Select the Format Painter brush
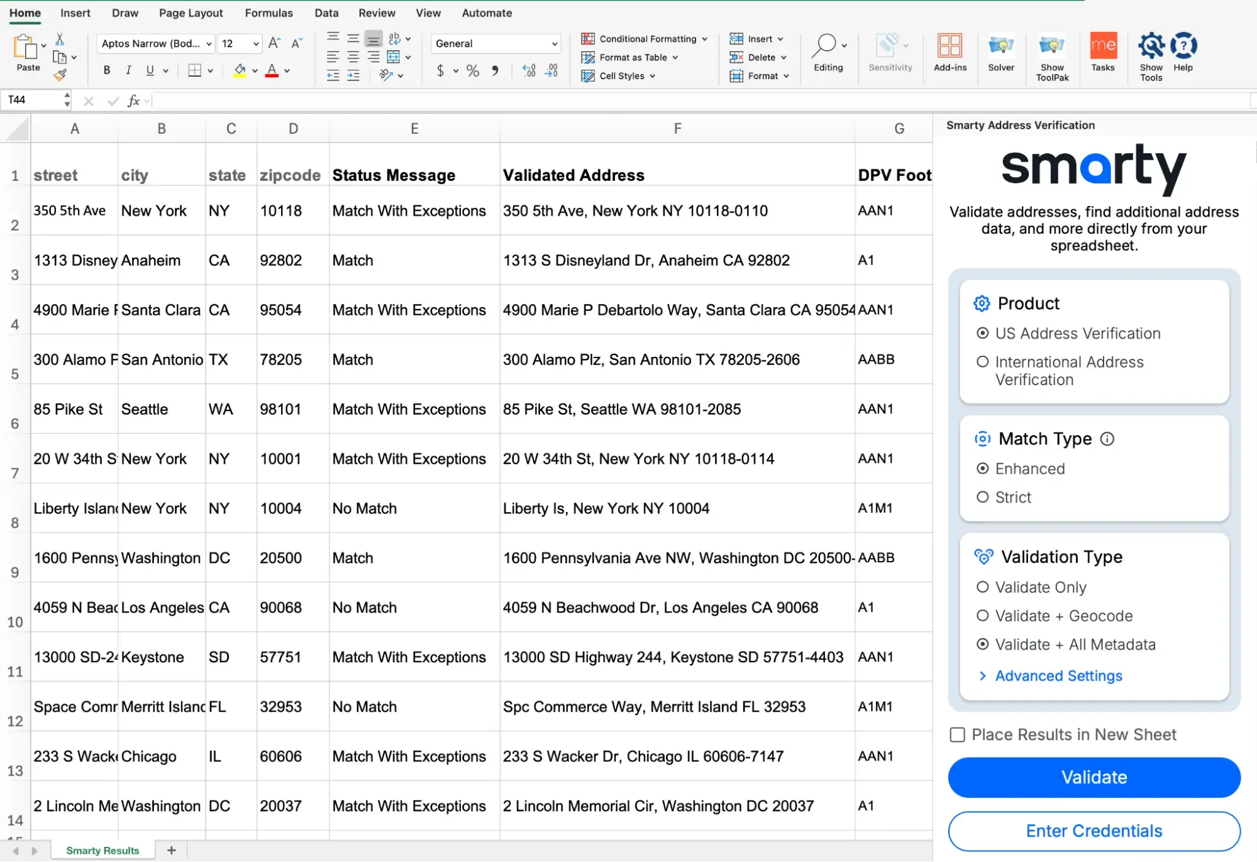The width and height of the screenshot is (1257, 862). pyautogui.click(x=60, y=75)
